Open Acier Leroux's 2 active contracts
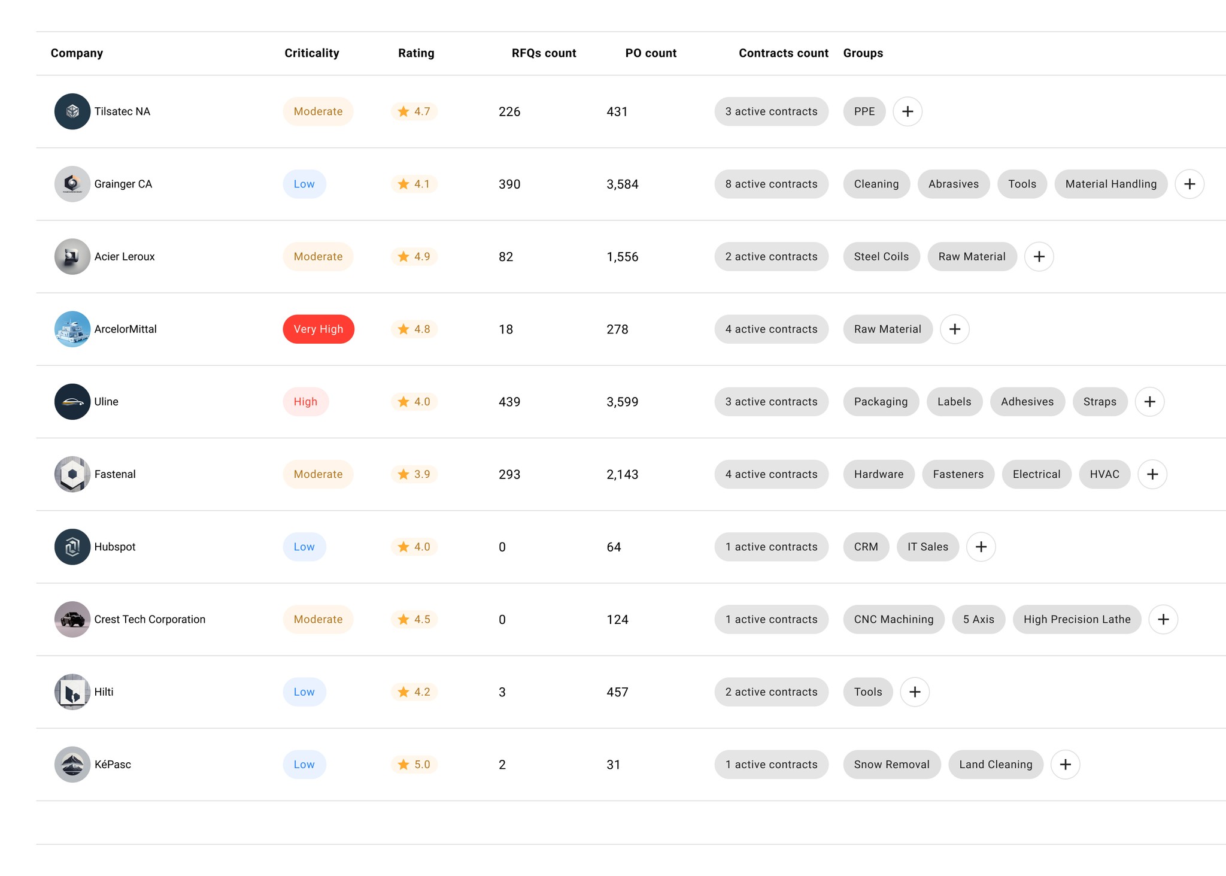Screen dimensions: 1226x876 [x=771, y=256]
